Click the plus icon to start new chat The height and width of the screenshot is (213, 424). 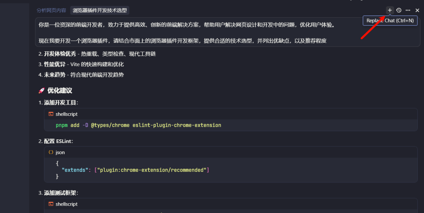point(390,10)
